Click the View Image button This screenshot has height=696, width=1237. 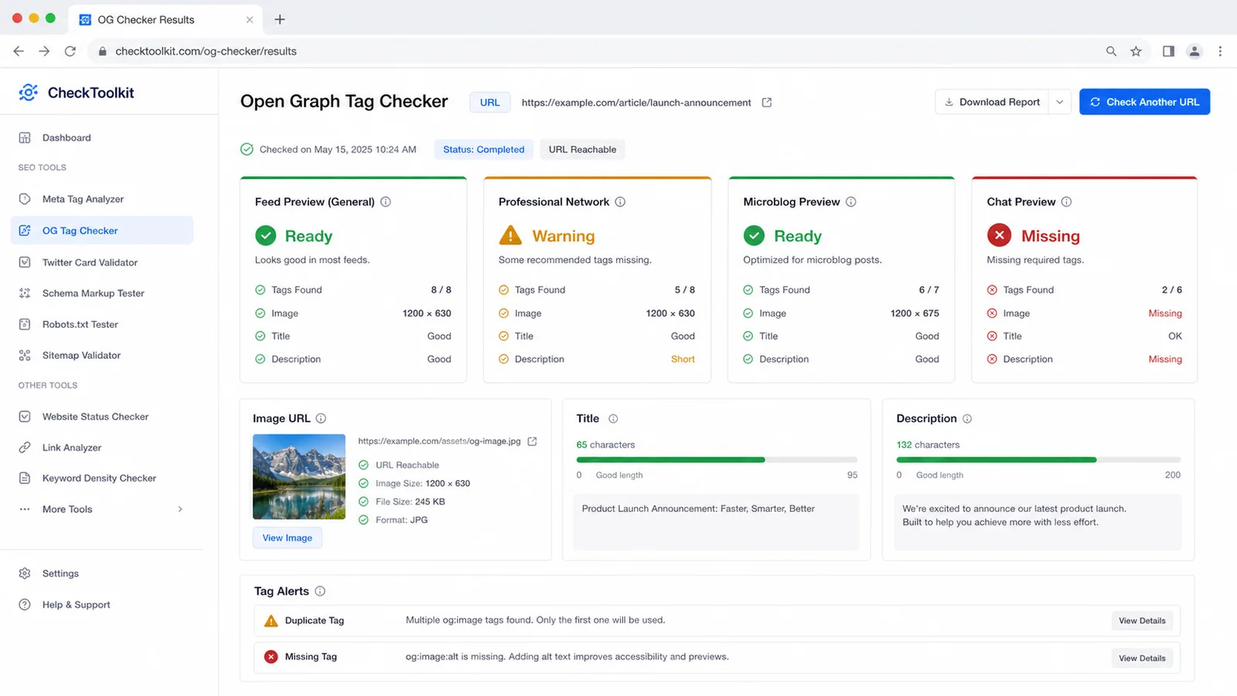(287, 537)
